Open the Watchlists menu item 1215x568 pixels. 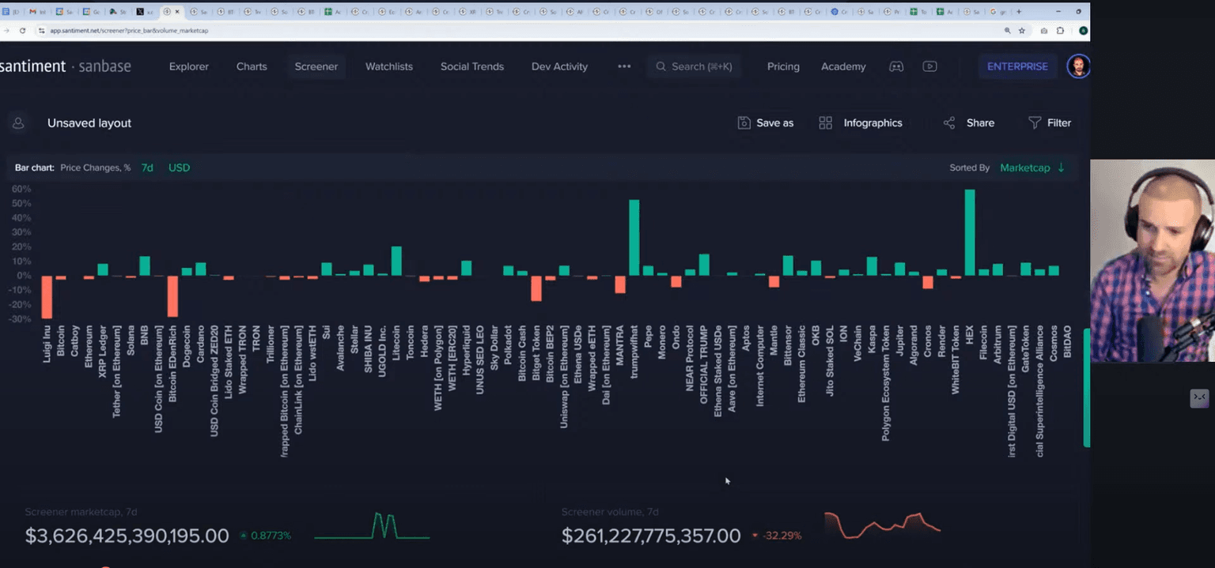point(388,66)
